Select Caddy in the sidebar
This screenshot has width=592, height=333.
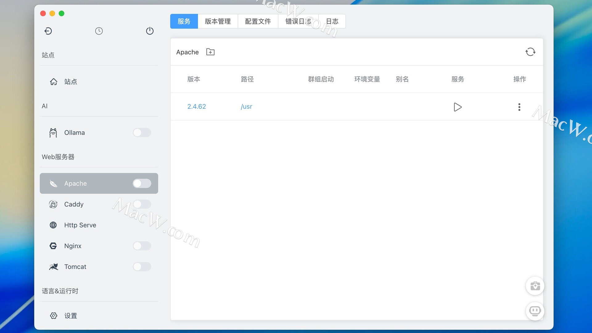[x=99, y=204]
